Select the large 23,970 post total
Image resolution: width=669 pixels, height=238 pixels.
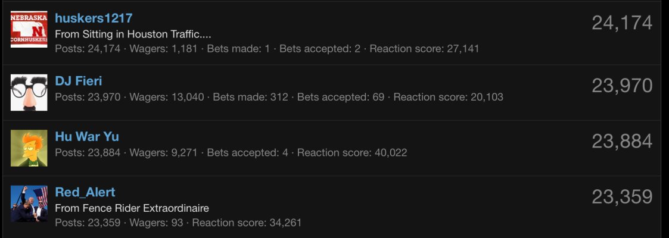pyautogui.click(x=622, y=86)
